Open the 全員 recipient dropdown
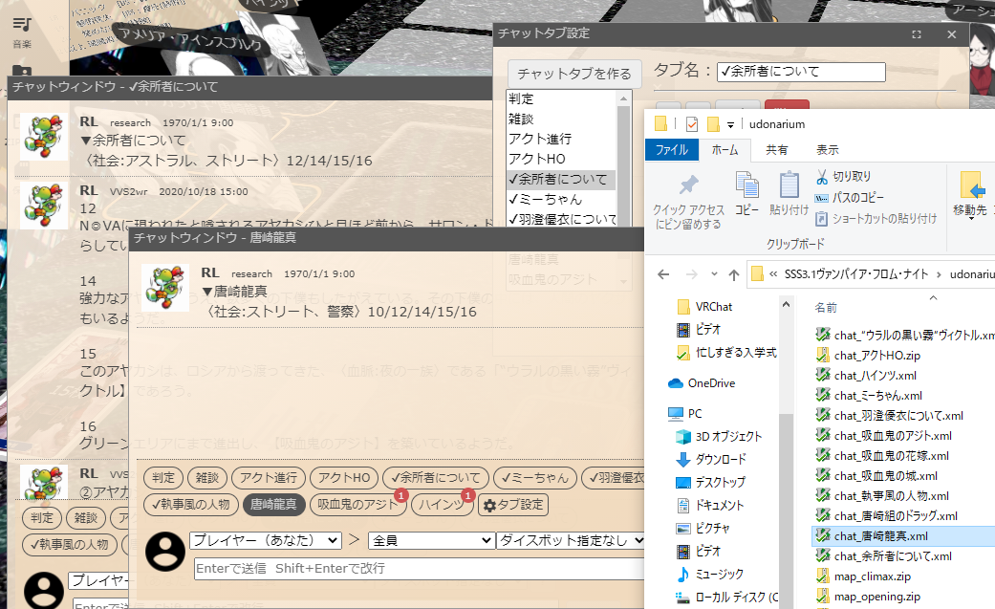The height and width of the screenshot is (609, 995). 431,540
